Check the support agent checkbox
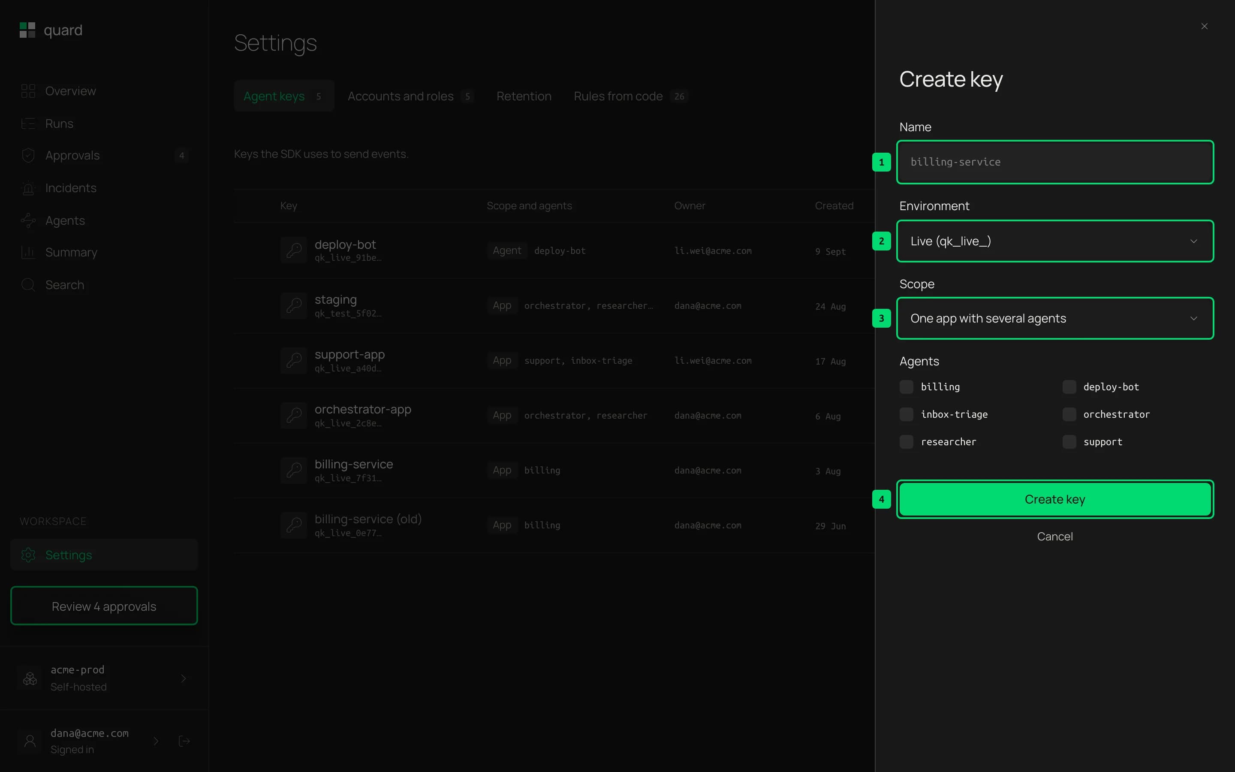Viewport: 1235px width, 772px height. point(1069,442)
